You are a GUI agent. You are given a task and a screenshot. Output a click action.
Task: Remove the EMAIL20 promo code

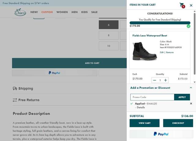(x=191, y=104)
